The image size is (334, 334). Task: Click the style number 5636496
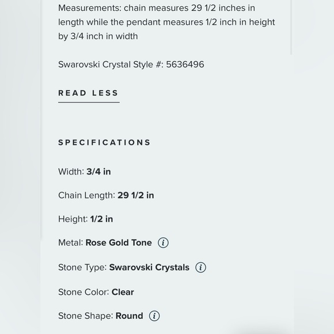185,64
